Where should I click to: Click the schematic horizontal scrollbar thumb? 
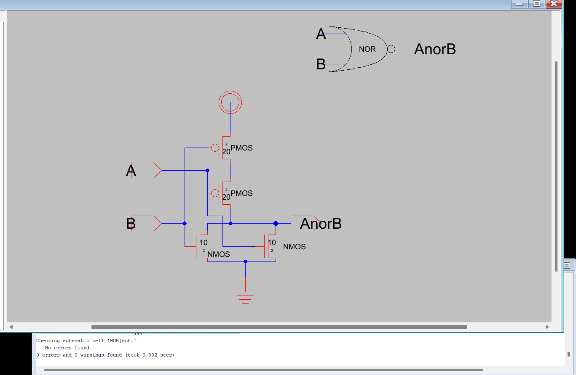[279, 327]
